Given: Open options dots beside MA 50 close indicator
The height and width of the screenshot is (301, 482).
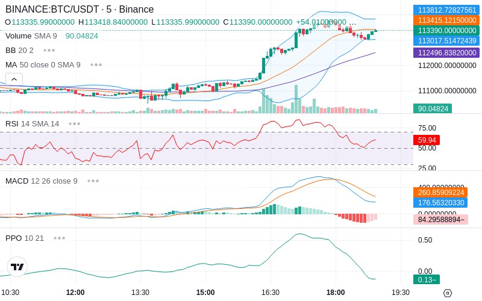Looking at the screenshot, I should (96, 65).
